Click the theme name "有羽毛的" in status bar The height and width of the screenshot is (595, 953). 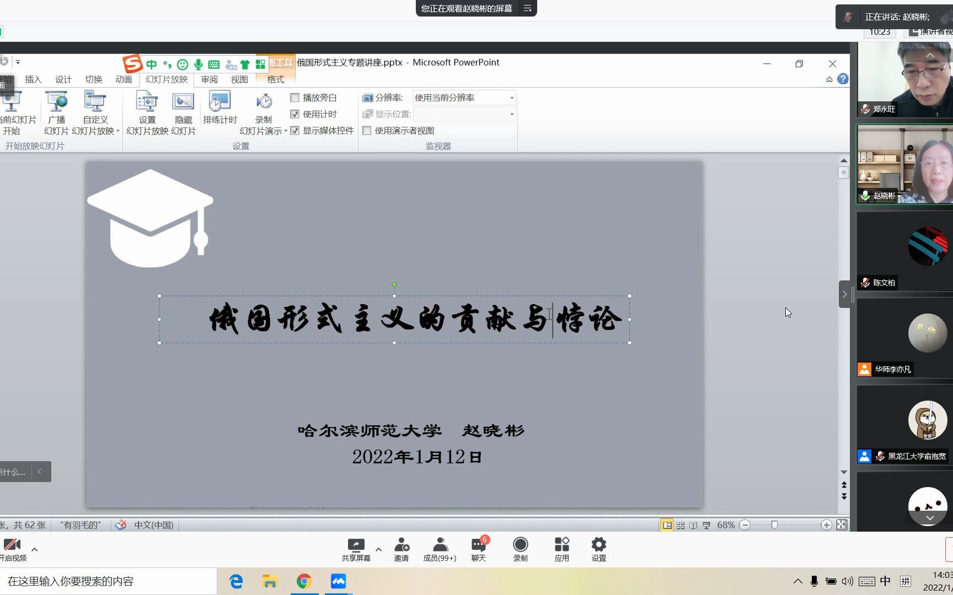coord(81,525)
